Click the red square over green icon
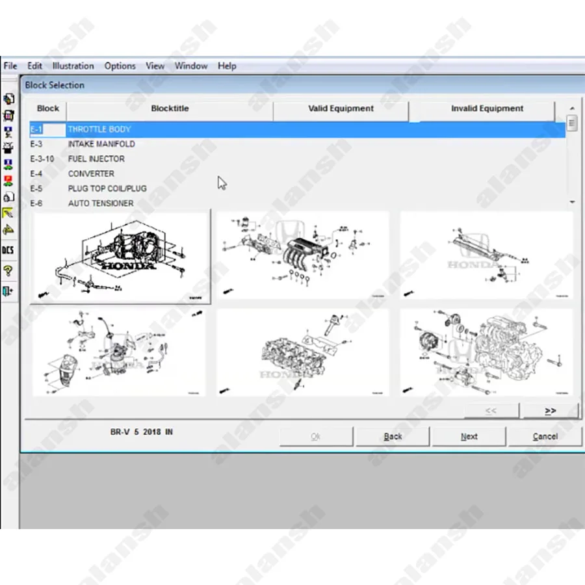585x585 pixels. tap(8, 180)
